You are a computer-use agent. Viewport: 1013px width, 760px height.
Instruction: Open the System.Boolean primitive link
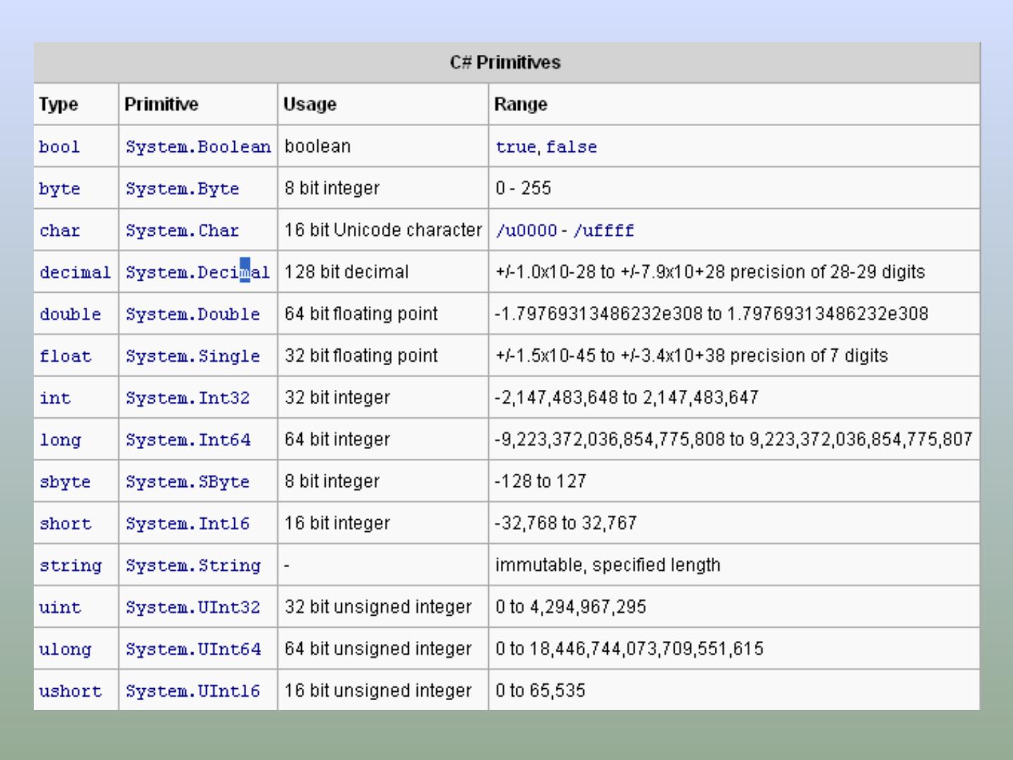pos(198,147)
